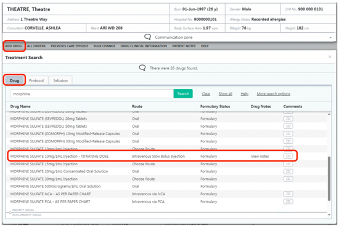Click the Formulary Status column header

pyautogui.click(x=215, y=106)
